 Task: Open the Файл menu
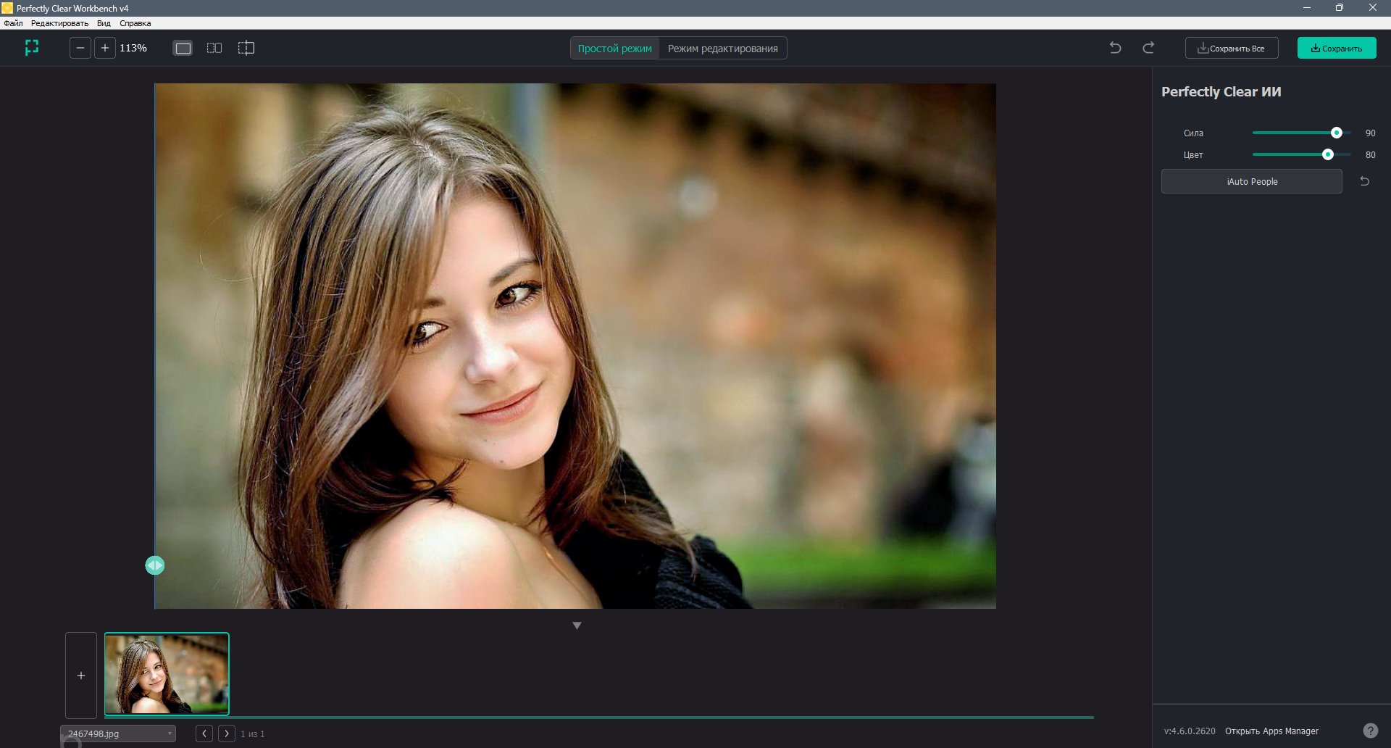13,23
